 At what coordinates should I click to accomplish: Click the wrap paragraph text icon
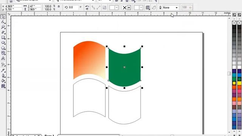148,8
